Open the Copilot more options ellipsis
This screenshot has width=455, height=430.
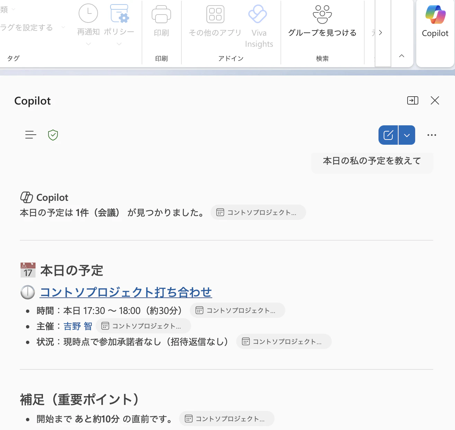[432, 135]
